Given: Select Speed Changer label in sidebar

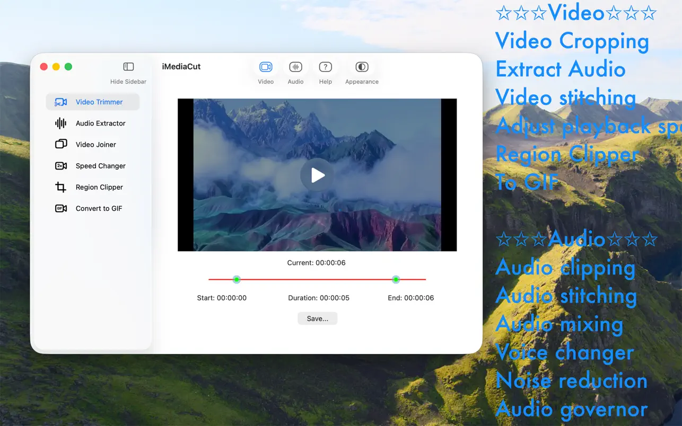Looking at the screenshot, I should pos(100,166).
